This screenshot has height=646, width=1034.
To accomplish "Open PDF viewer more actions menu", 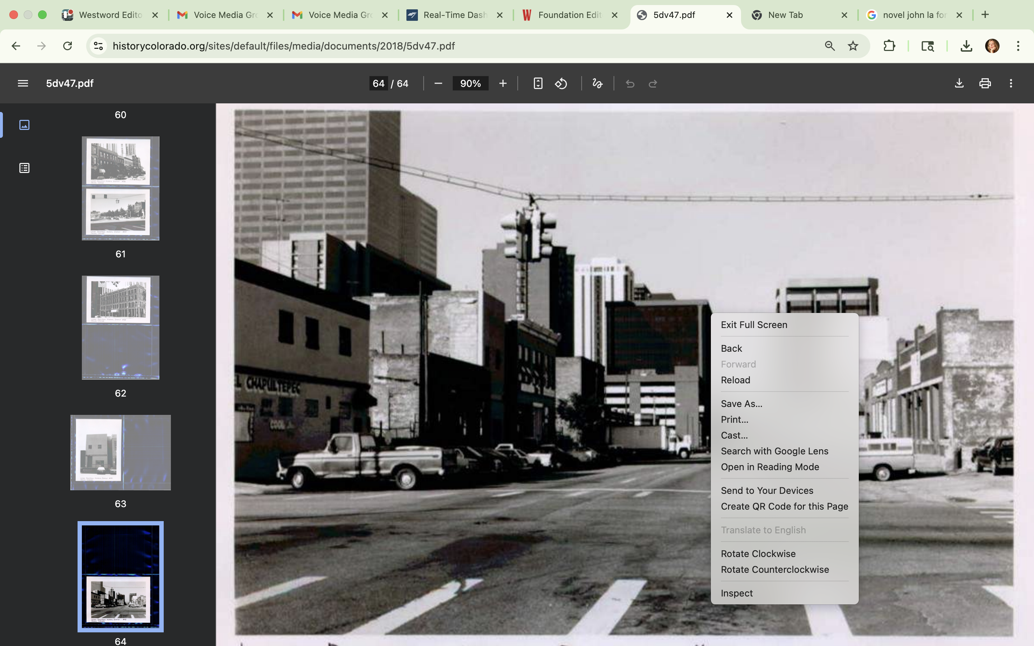I will click(x=1011, y=83).
